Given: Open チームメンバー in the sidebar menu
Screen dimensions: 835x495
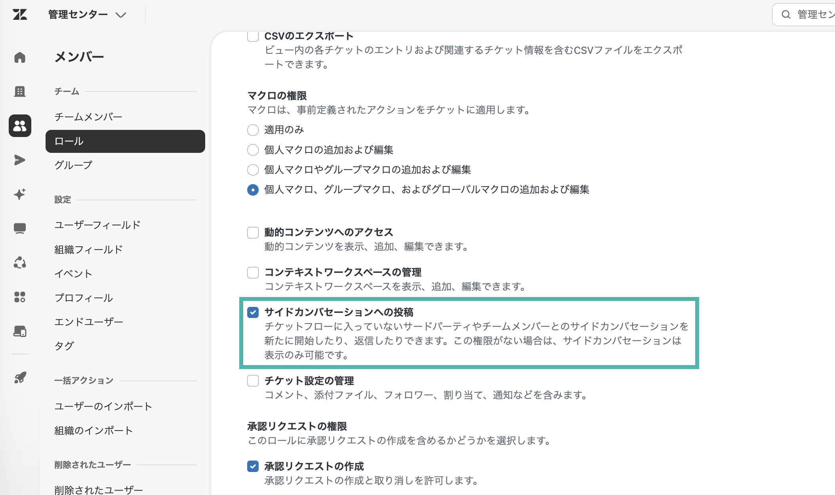Looking at the screenshot, I should point(88,117).
